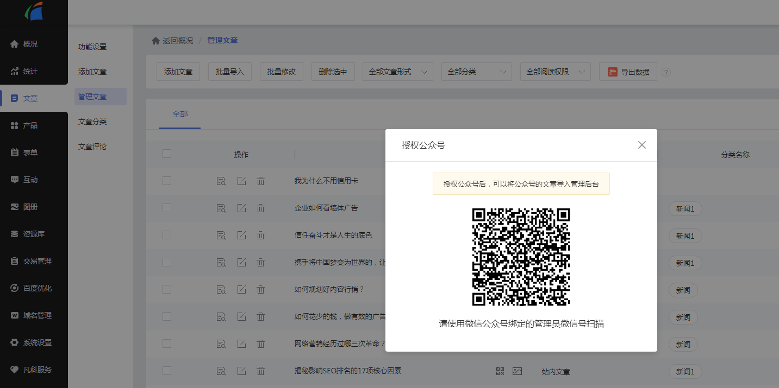Expand the 全部阅读权限 dropdown
This screenshot has width=779, height=388.
pos(556,72)
